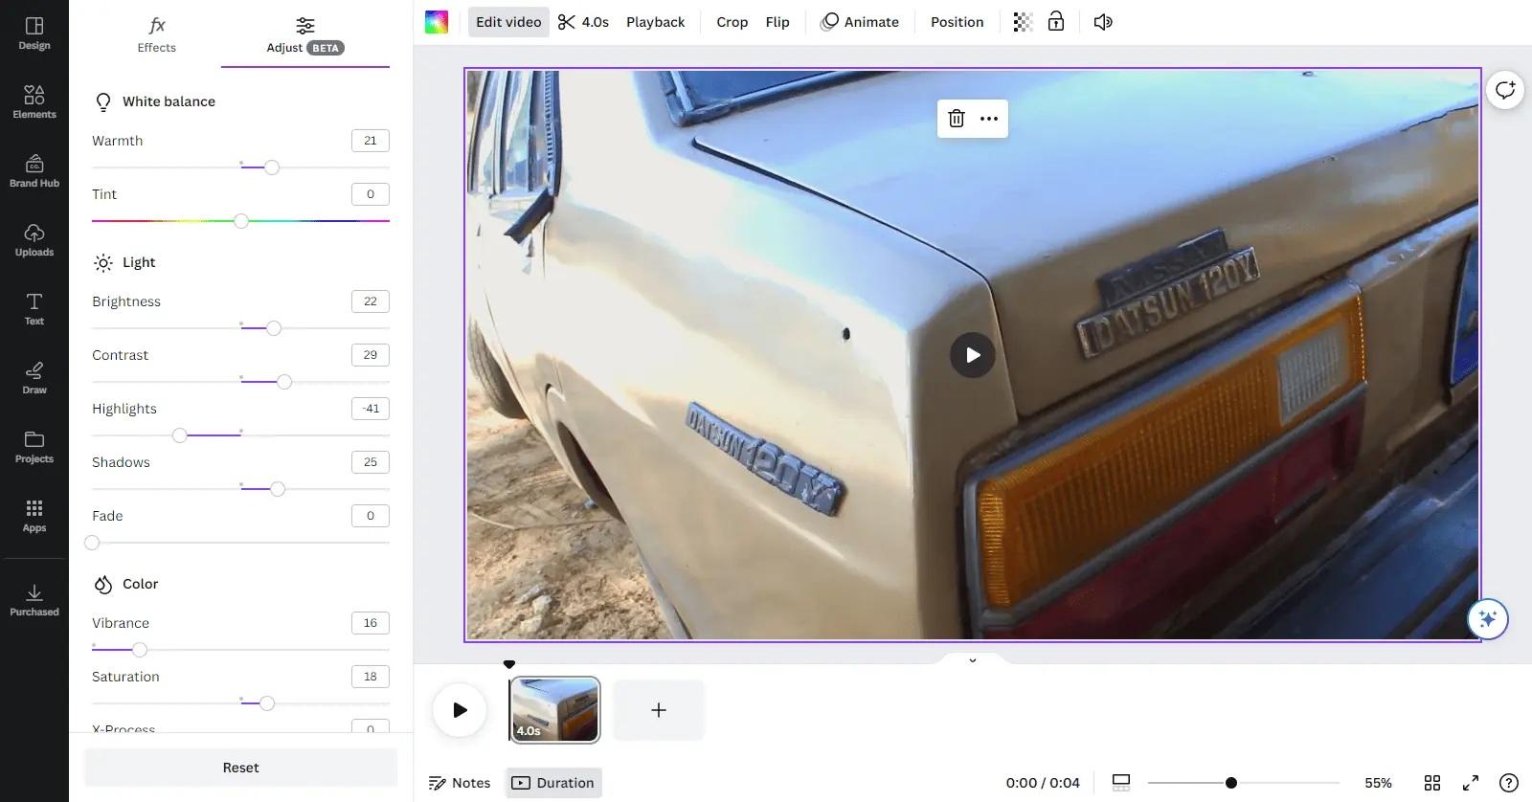Open the magic sparkle assistant button

[1488, 618]
